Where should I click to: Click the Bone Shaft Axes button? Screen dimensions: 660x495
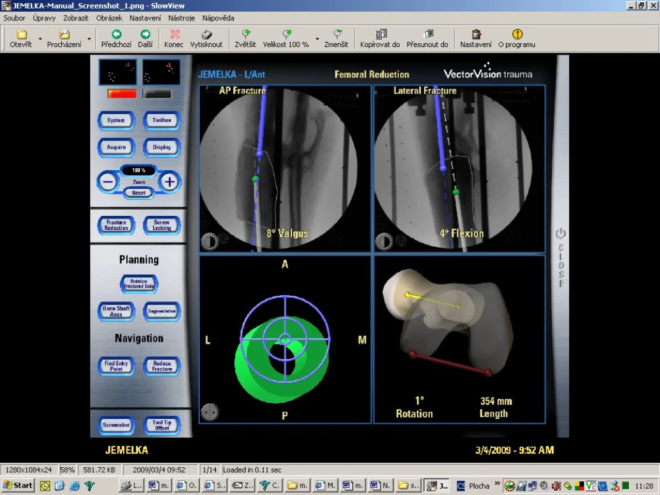pos(116,311)
